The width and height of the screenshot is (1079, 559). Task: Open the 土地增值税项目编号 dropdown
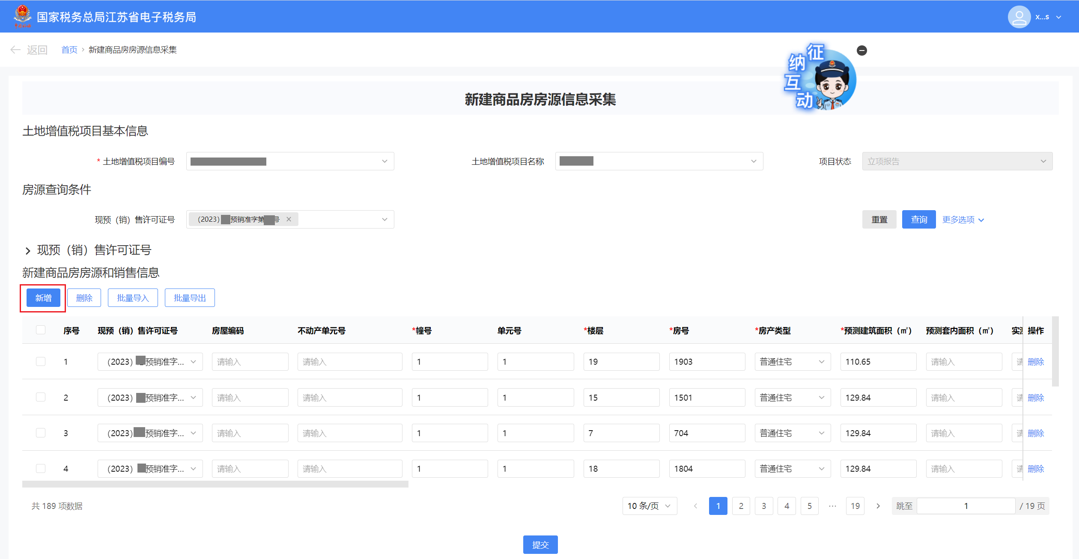290,161
